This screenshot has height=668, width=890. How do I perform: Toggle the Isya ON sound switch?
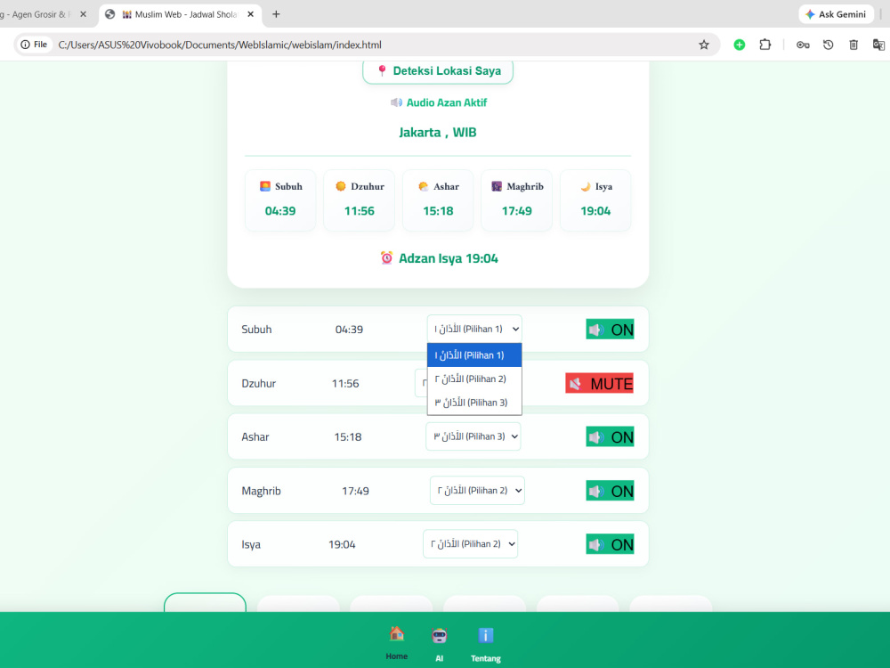coord(611,544)
